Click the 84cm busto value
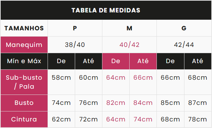 (x=143, y=103)
